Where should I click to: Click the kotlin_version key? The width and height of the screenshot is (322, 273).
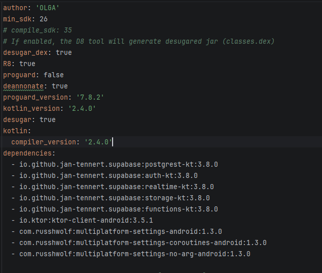(31, 108)
